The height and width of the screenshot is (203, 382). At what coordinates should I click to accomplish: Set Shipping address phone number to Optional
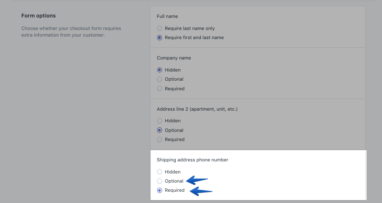[x=160, y=181]
